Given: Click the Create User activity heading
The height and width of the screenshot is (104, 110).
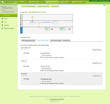Looking at the screenshot, I should pyautogui.click(x=24, y=61).
